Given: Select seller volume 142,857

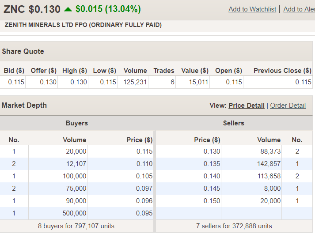Looking at the screenshot, I should tap(269, 164).
